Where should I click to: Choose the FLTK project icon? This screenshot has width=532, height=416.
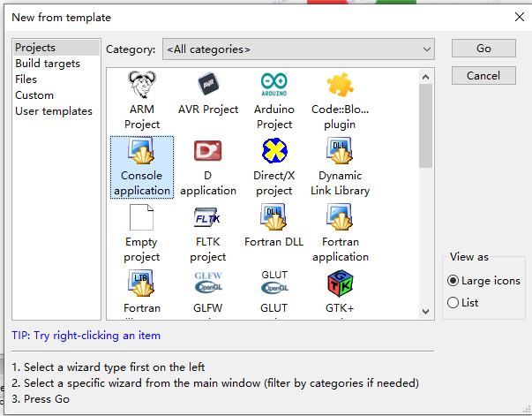pos(207,217)
